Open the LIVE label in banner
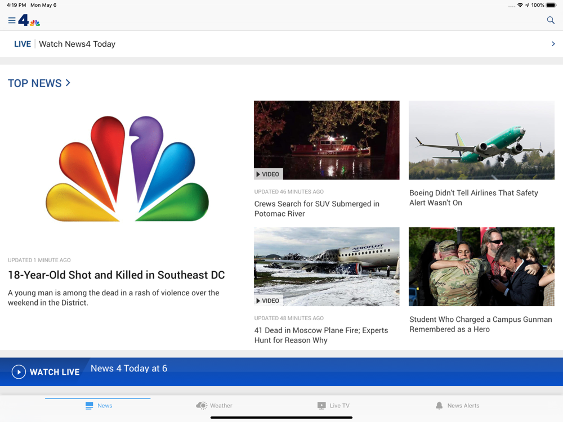Viewport: 563px width, 422px height. coord(23,44)
